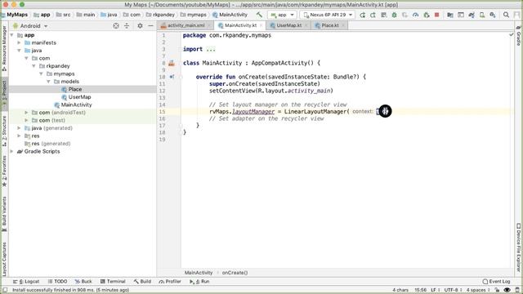Image resolution: width=523 pixels, height=294 pixels.
Task: Open the Logcat tool tab
Action: pos(26,282)
